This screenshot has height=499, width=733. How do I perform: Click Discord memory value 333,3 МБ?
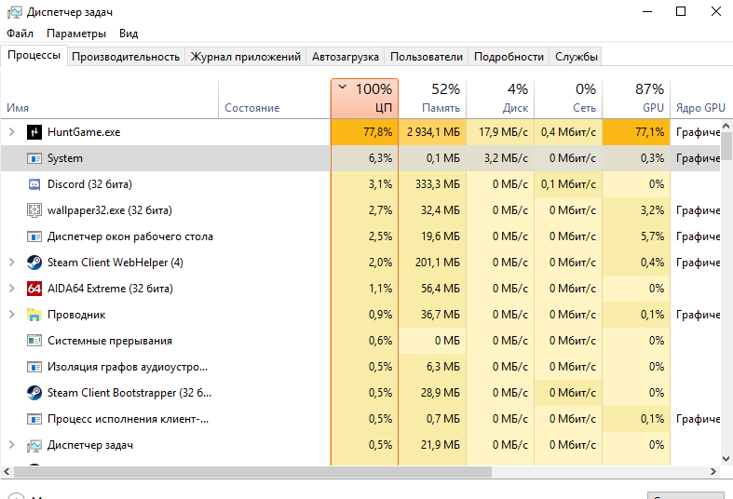pyautogui.click(x=438, y=184)
